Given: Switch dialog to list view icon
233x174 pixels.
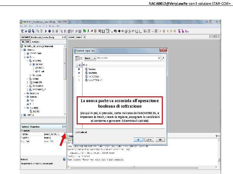Looking at the screenshot, I should click(81, 58).
